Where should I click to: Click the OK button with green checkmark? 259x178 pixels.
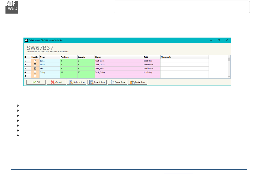[x=36, y=82]
